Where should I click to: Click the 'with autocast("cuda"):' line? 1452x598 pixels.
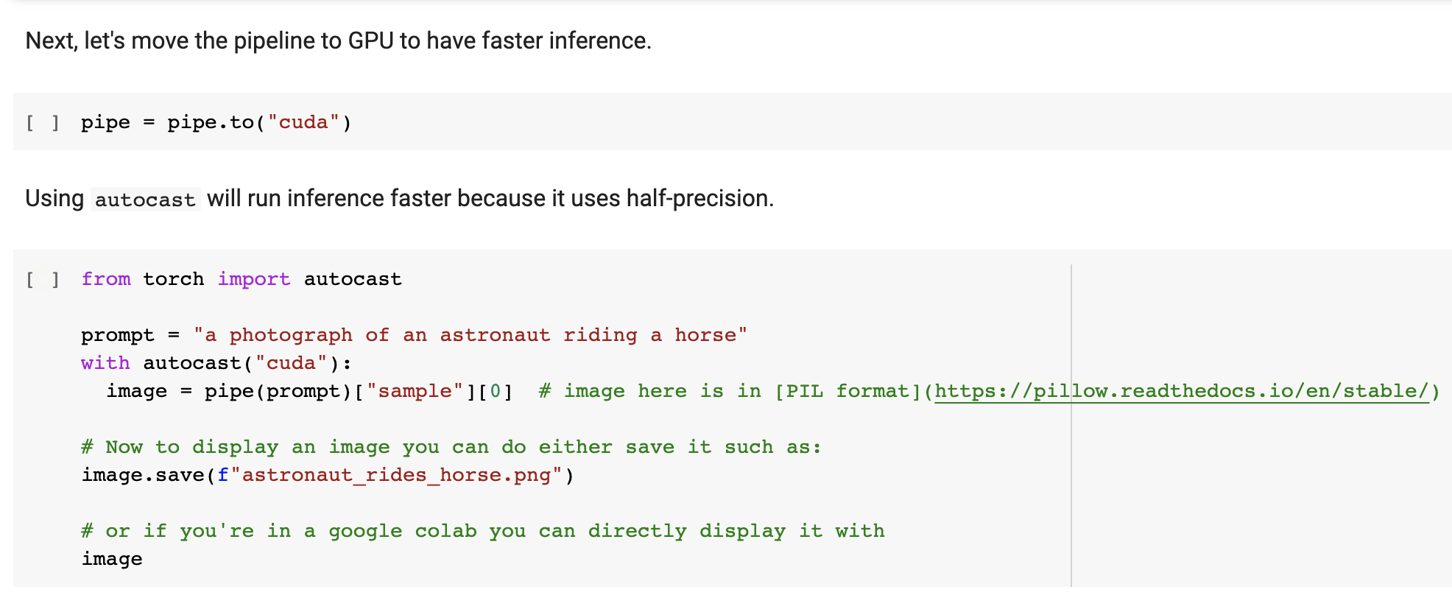tap(216, 363)
